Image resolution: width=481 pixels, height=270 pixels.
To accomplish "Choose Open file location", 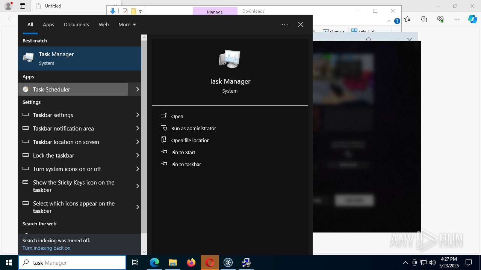I will point(190,140).
